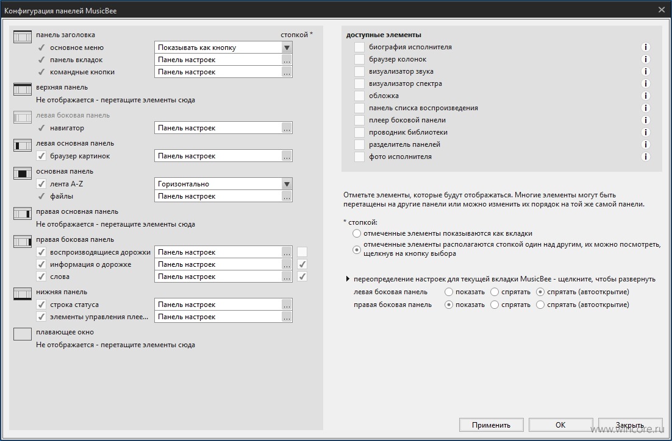Toggle stacked checkbox beside информация о дорожке row

coord(302,264)
